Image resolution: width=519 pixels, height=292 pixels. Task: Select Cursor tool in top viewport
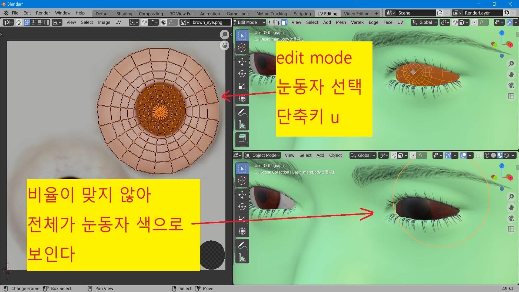click(242, 48)
